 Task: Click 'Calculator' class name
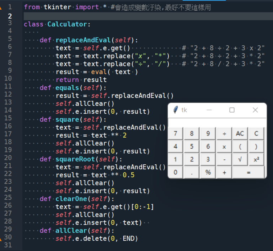tap(68, 24)
